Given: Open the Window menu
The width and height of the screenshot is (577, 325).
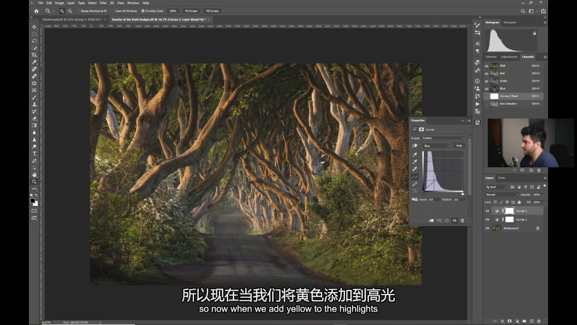Looking at the screenshot, I should (133, 3).
